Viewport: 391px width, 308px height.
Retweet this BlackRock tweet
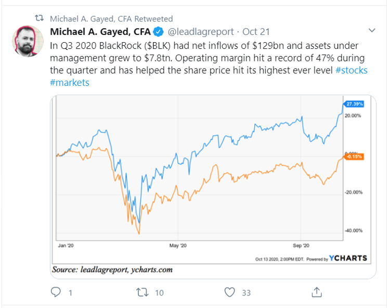tap(141, 292)
